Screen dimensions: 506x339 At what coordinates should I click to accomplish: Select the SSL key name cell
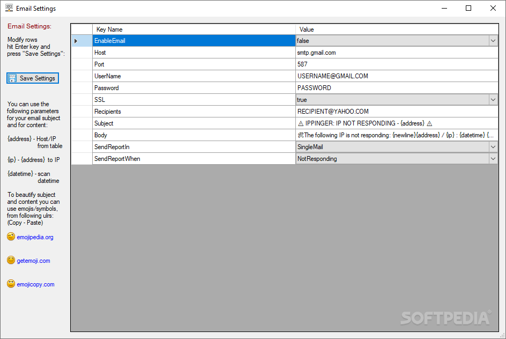194,100
